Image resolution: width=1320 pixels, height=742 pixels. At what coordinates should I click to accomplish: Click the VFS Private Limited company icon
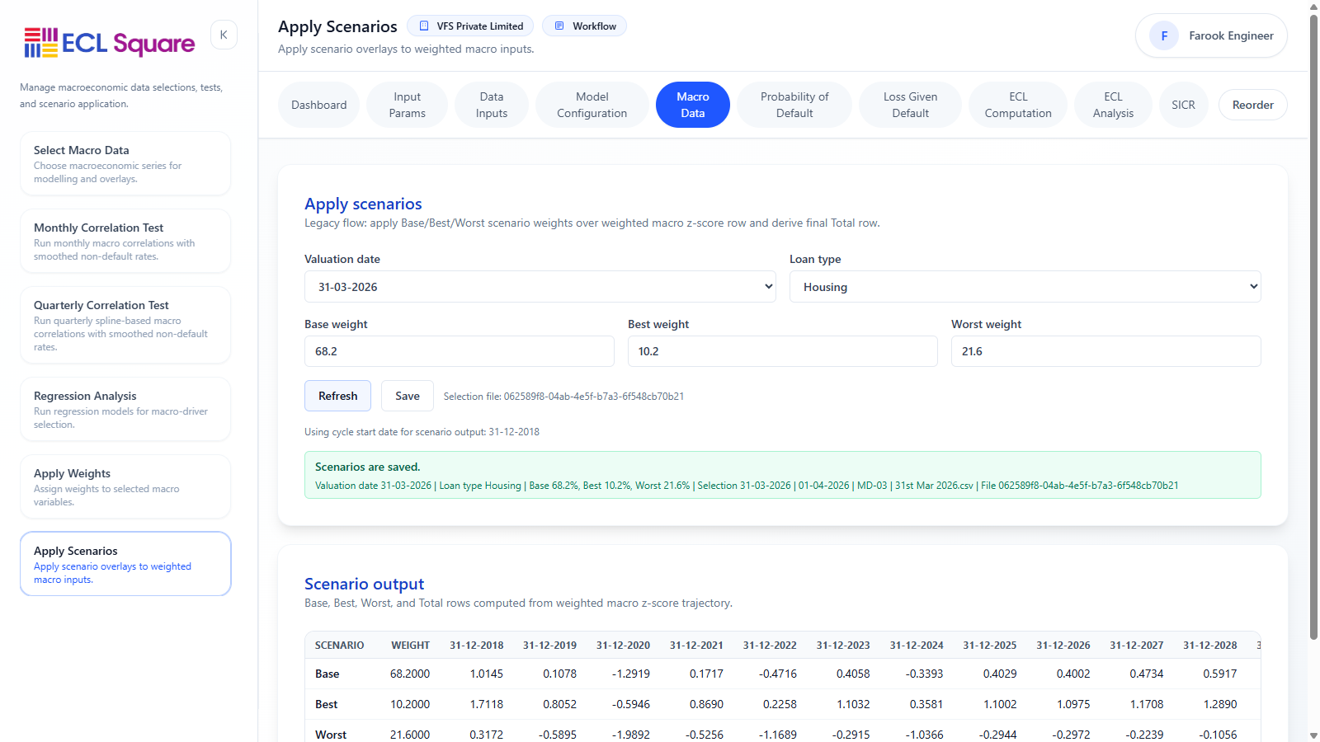424,26
